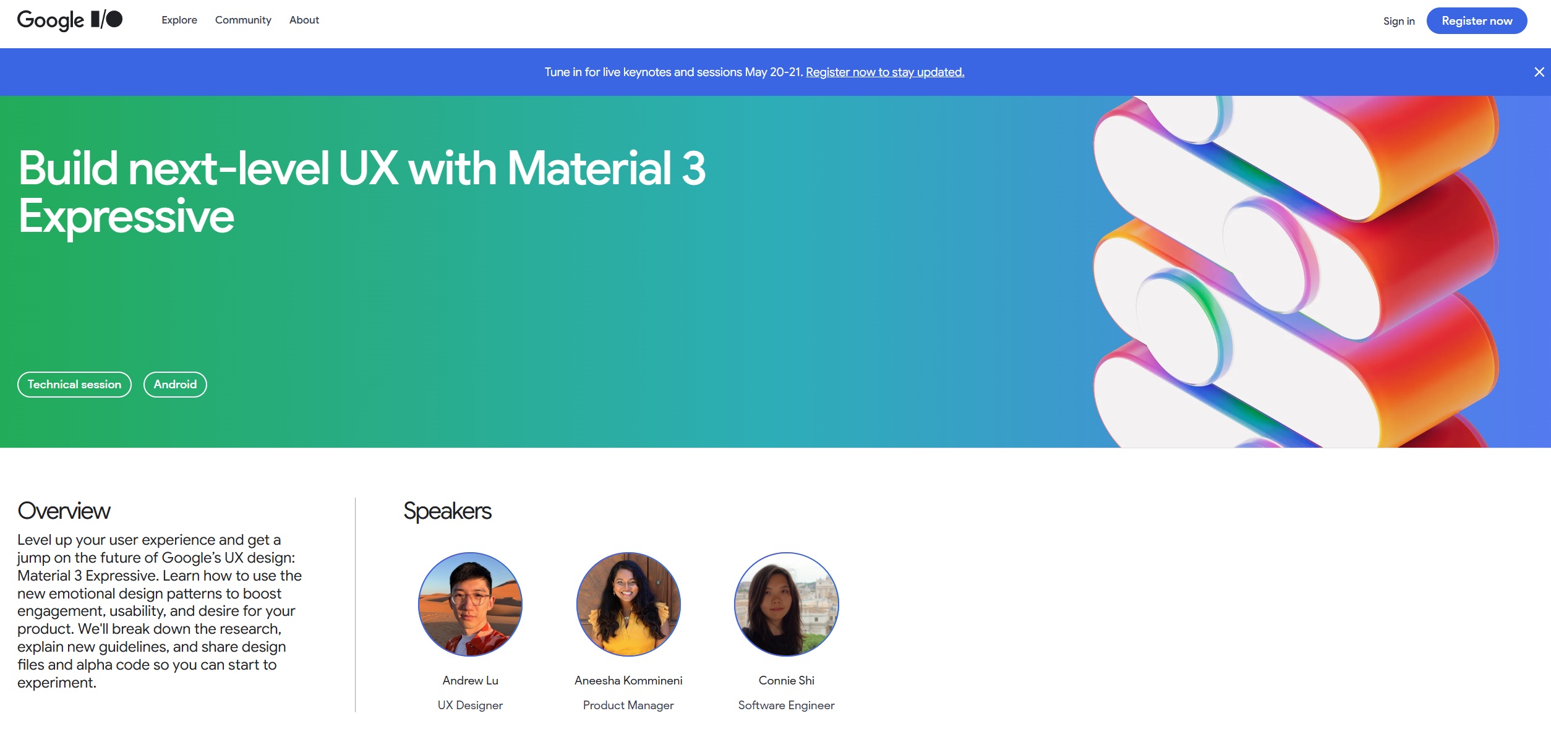Follow the 'Register now to stay updated' link

[x=884, y=72]
